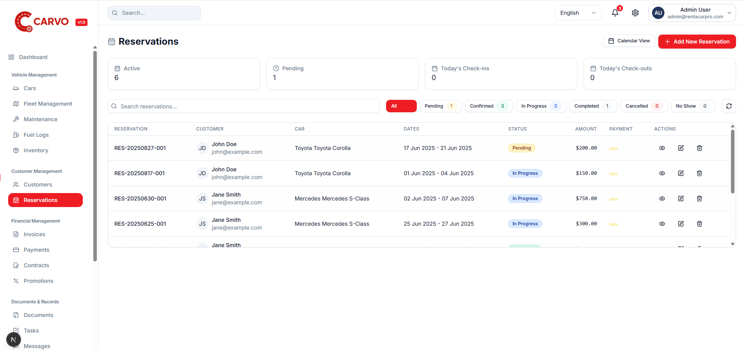Click the Add New Reservation button
743x350 pixels.
click(697, 42)
